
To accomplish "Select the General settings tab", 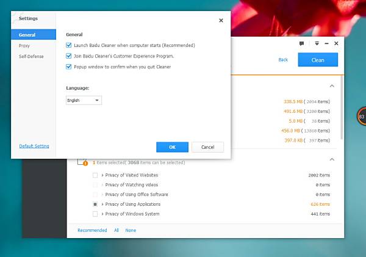I will 34,35.
